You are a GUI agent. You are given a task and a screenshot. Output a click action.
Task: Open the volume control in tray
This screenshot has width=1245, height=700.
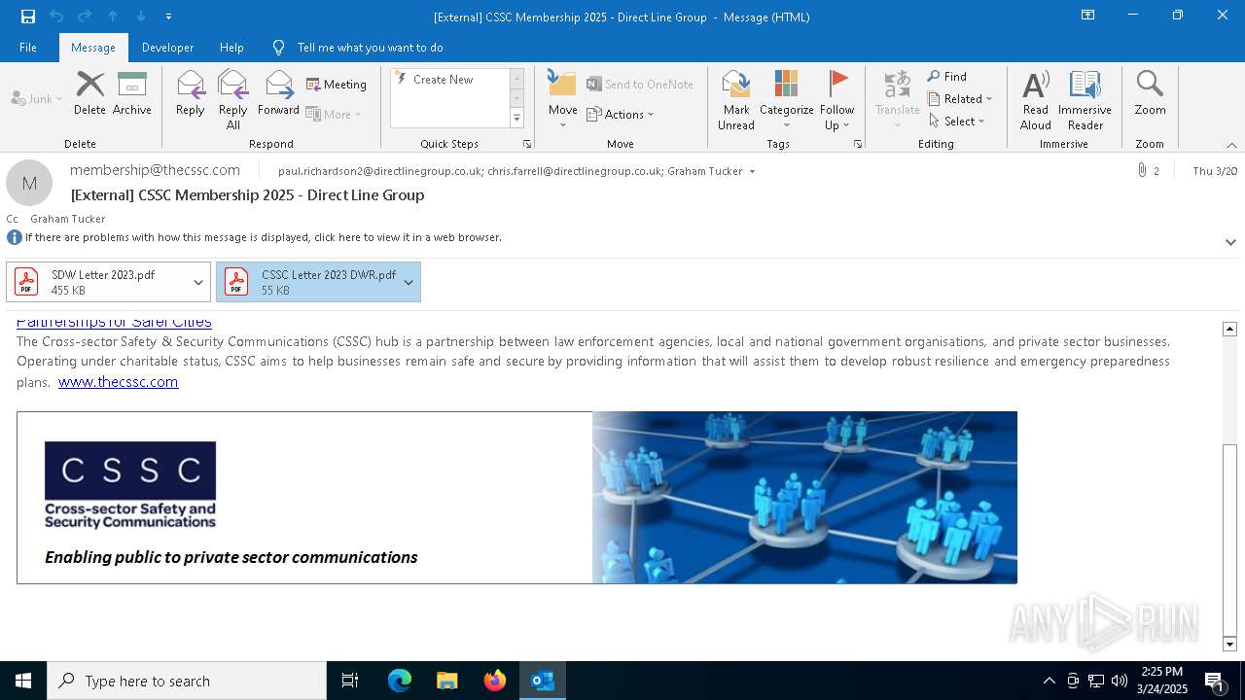point(1119,681)
